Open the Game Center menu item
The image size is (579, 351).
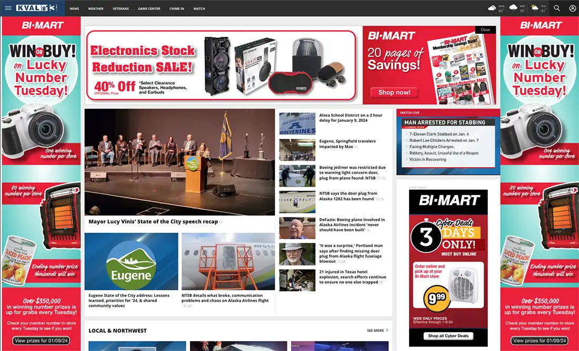[x=149, y=8]
